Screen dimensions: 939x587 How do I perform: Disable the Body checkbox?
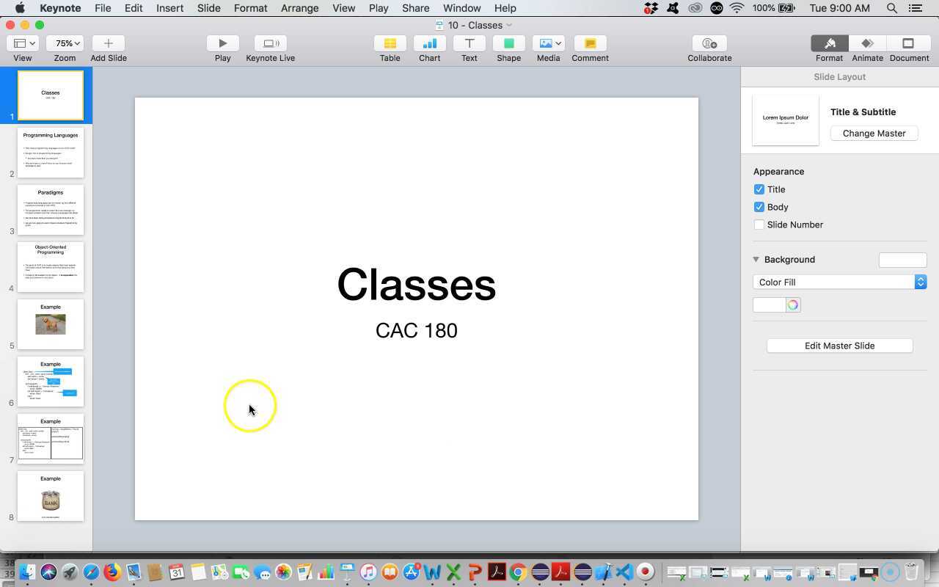coord(759,207)
